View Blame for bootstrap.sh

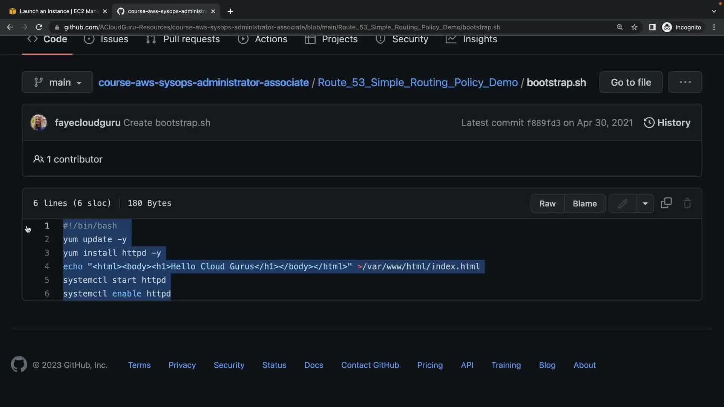pos(584,203)
